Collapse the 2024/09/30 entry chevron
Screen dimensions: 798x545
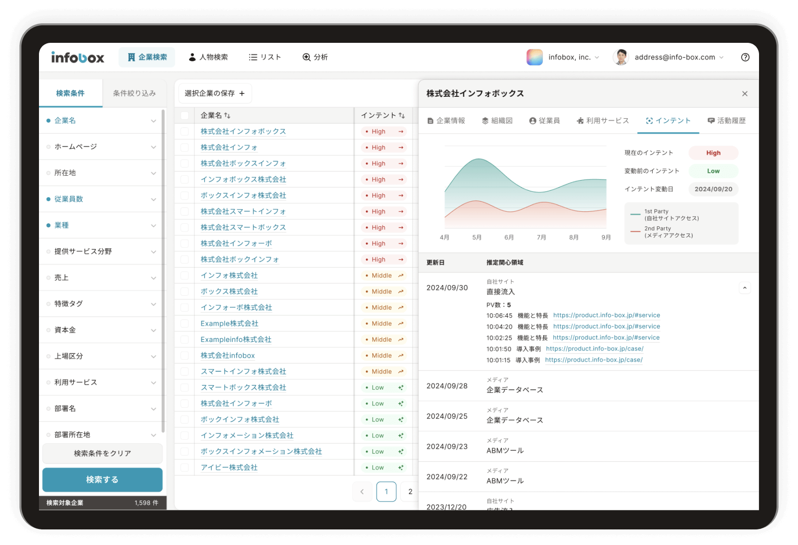(x=744, y=288)
